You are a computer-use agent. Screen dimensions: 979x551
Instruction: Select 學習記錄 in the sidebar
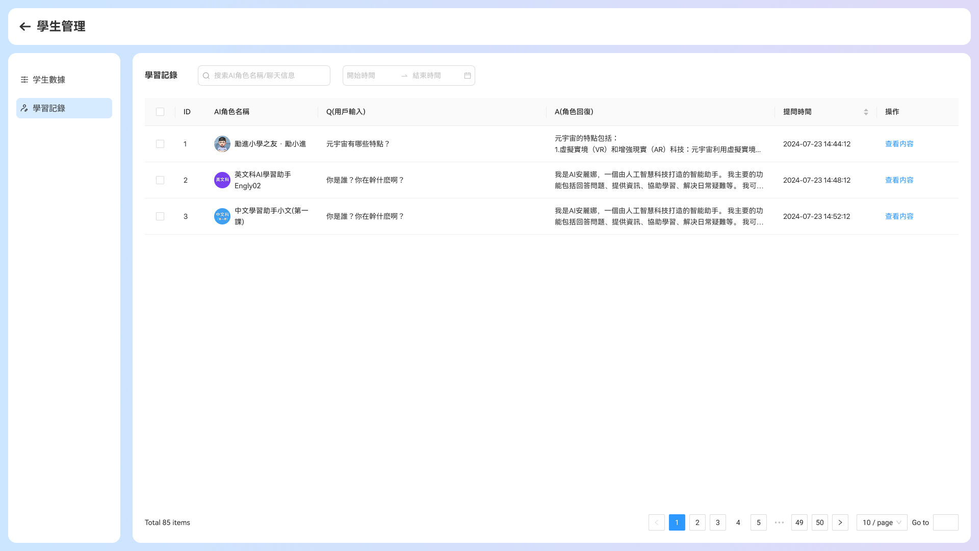[64, 108]
